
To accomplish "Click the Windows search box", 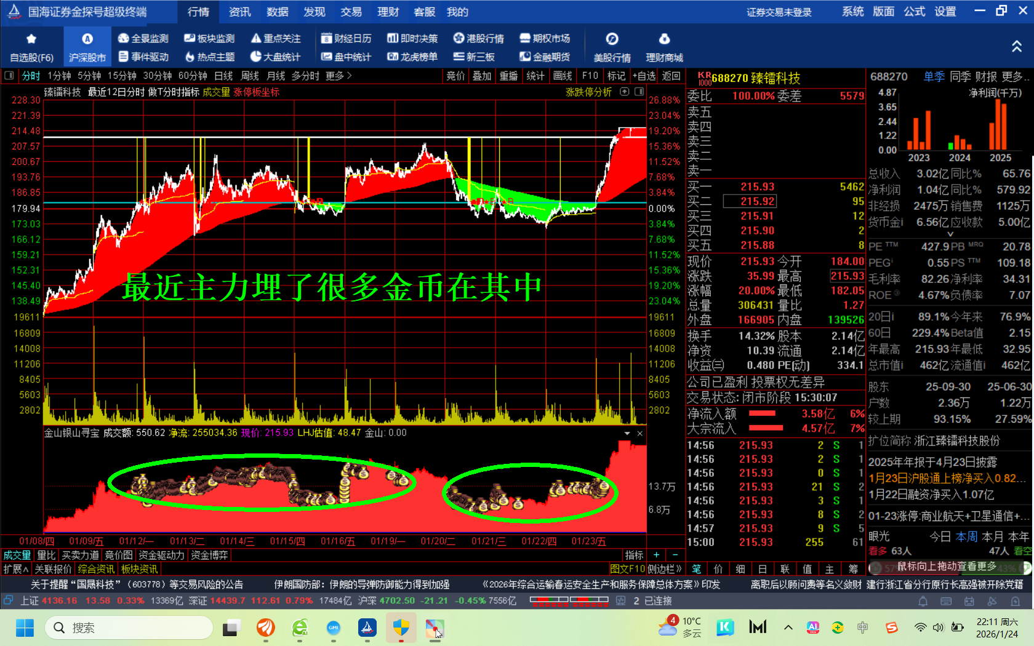I will click(129, 628).
